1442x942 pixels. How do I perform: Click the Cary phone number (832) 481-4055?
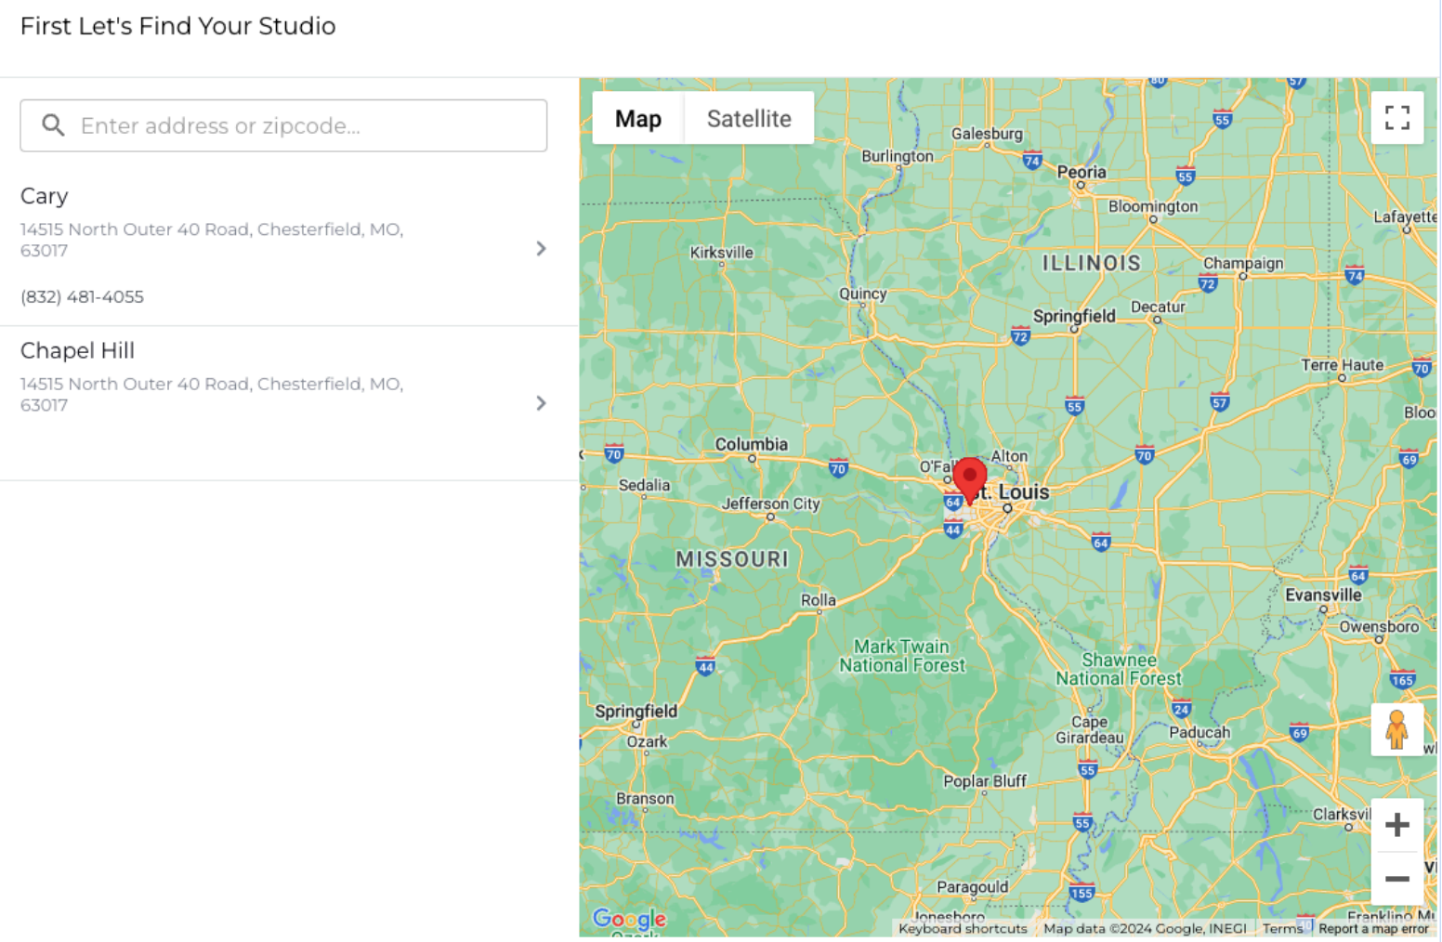tap(82, 297)
